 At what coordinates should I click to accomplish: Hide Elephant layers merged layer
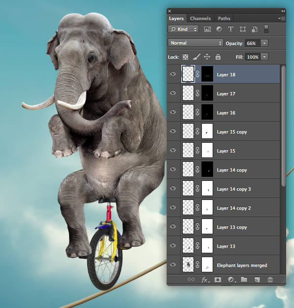(x=173, y=264)
